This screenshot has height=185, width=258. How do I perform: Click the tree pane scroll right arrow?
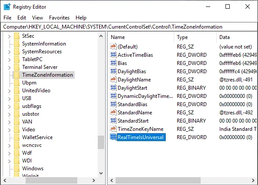pyautogui.click(x=94, y=180)
